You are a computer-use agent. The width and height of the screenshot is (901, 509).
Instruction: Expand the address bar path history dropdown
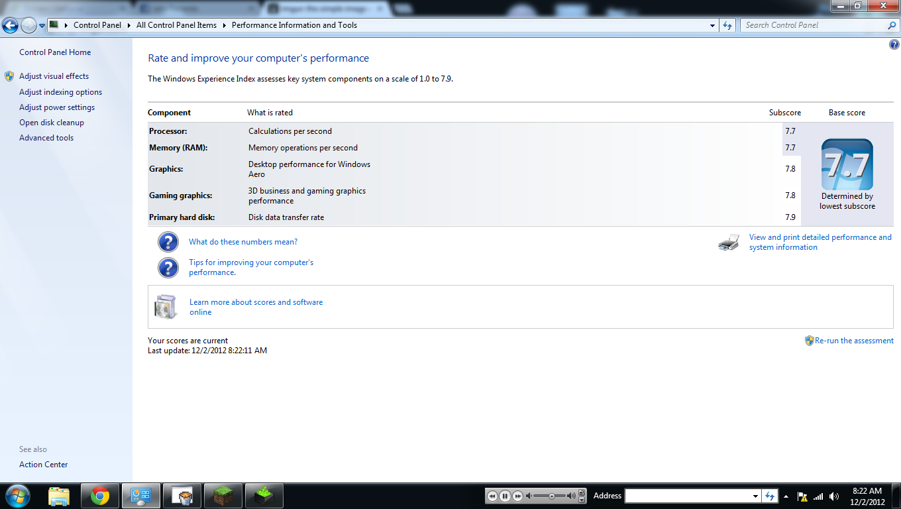(x=713, y=25)
